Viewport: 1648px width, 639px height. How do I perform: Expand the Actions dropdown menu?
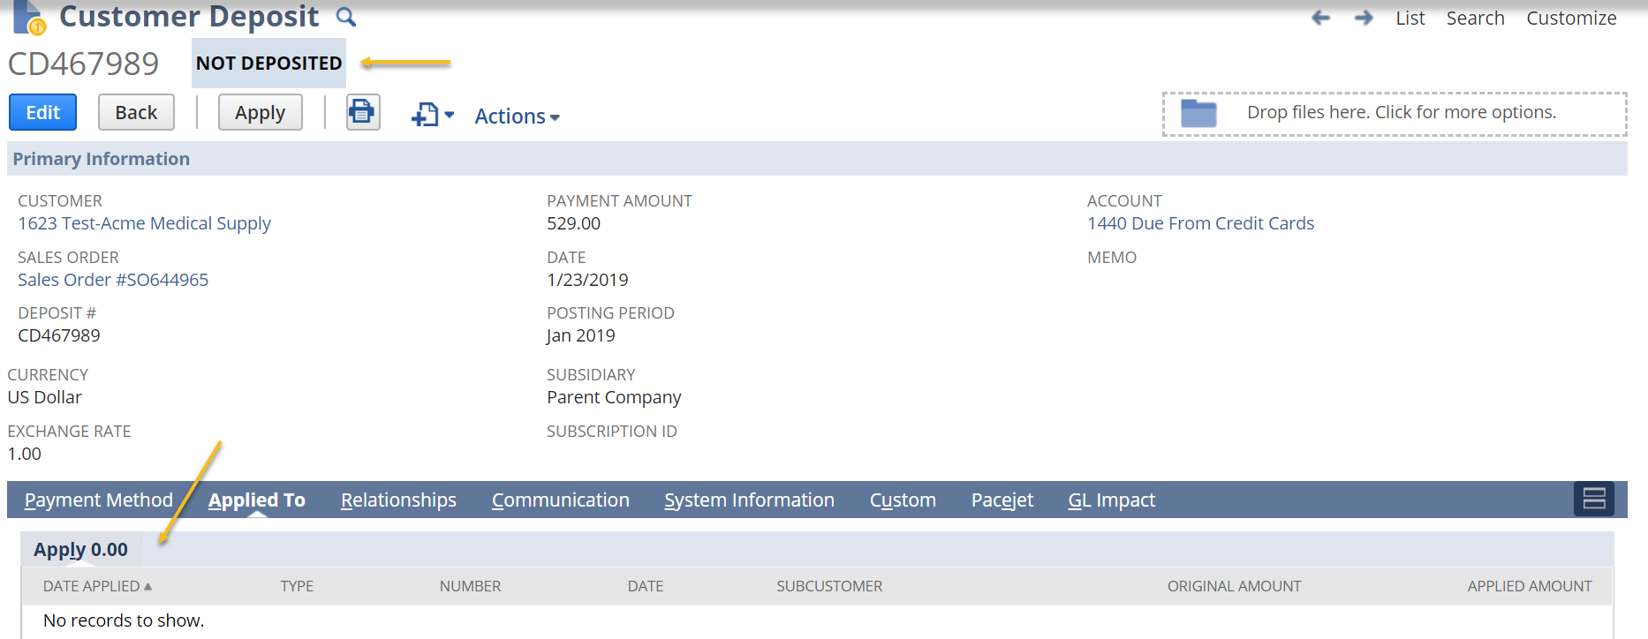pos(517,117)
